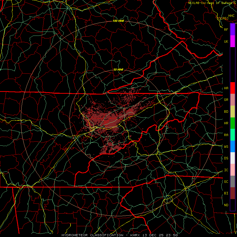Click the 'IC' legend label

226,170
